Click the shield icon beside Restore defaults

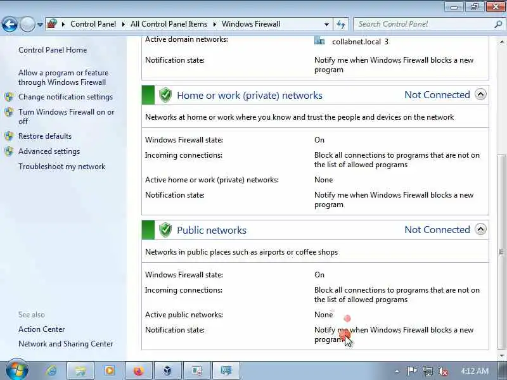[9, 136]
